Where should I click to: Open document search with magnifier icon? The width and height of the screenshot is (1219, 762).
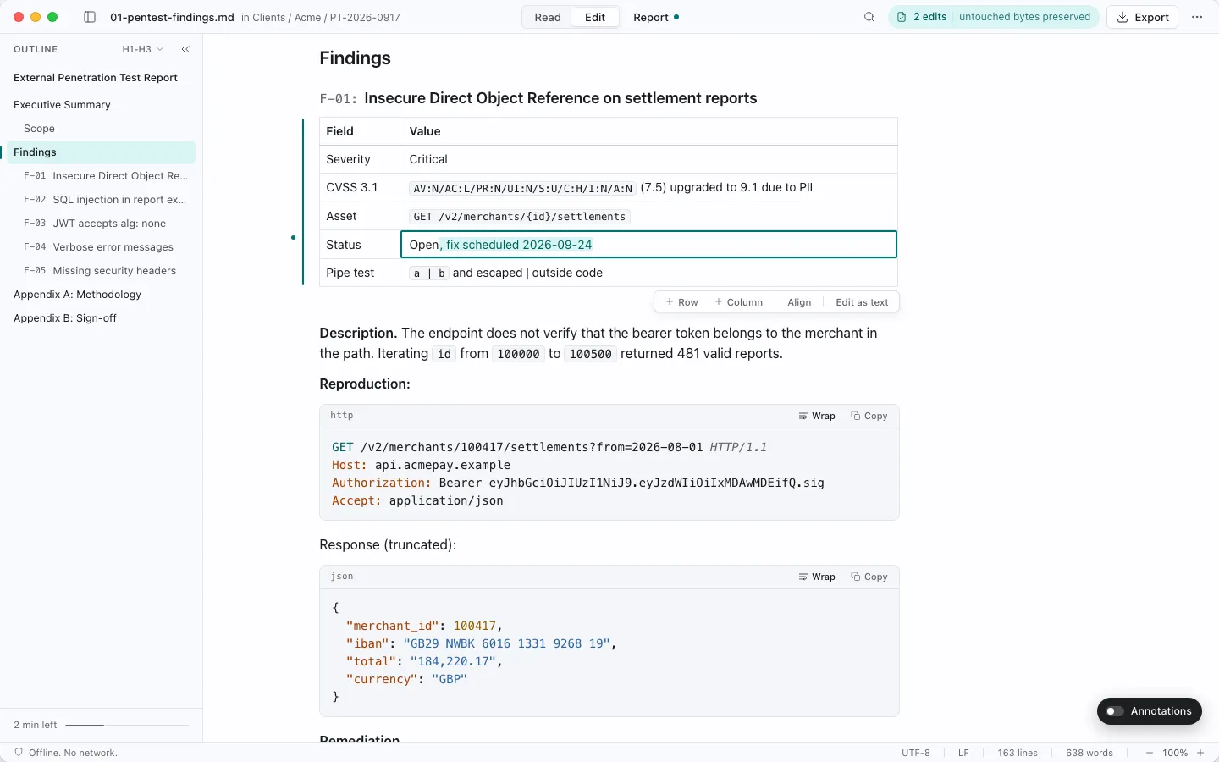(869, 17)
